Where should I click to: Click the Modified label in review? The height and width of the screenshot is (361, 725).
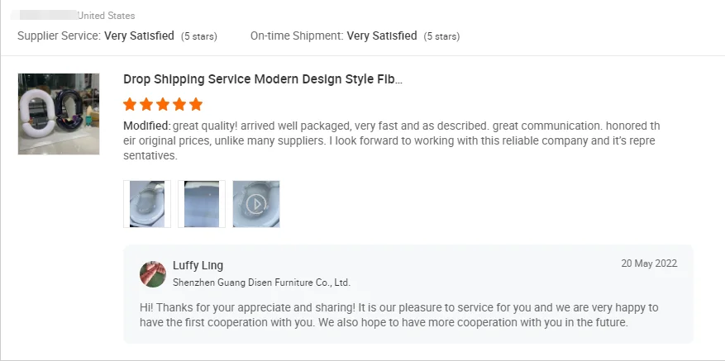[146, 126]
